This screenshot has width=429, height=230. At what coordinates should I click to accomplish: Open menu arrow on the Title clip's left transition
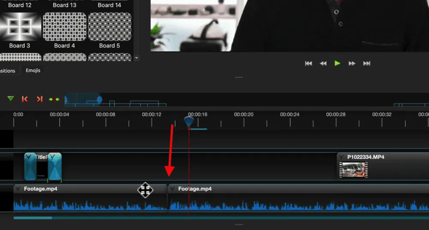point(29,157)
